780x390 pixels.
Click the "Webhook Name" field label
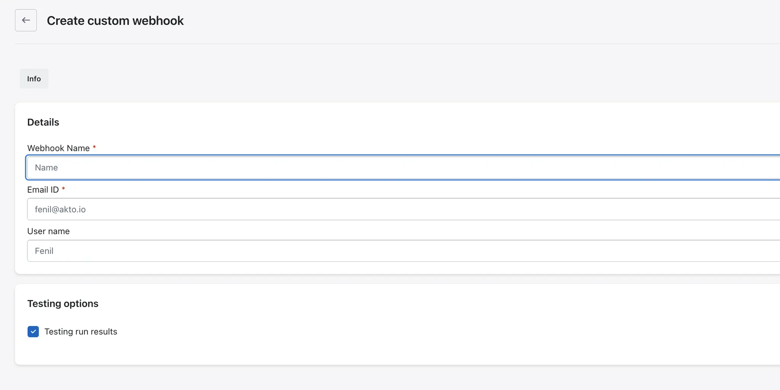tap(58, 148)
